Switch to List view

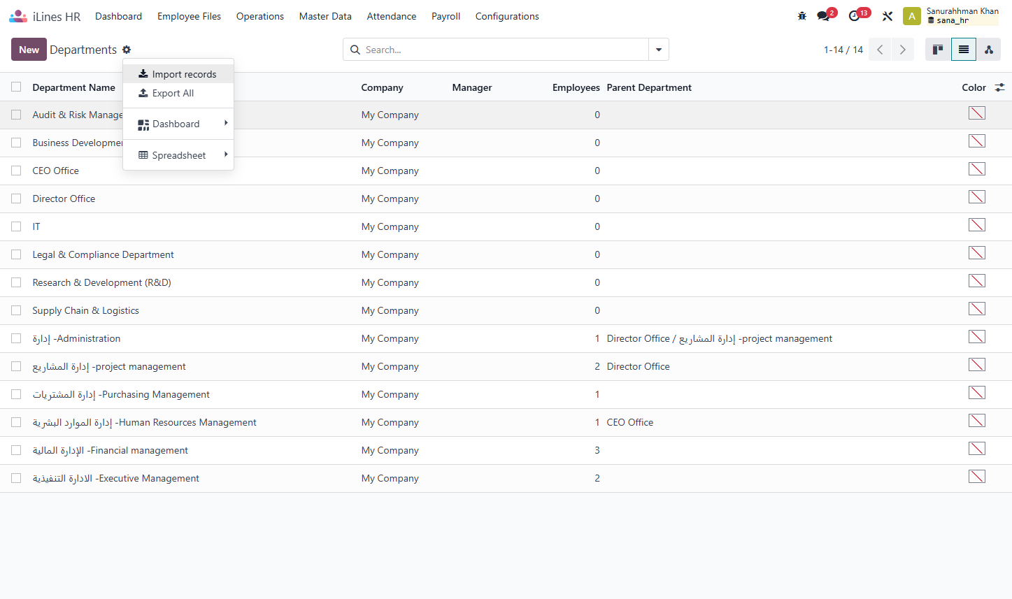point(964,50)
